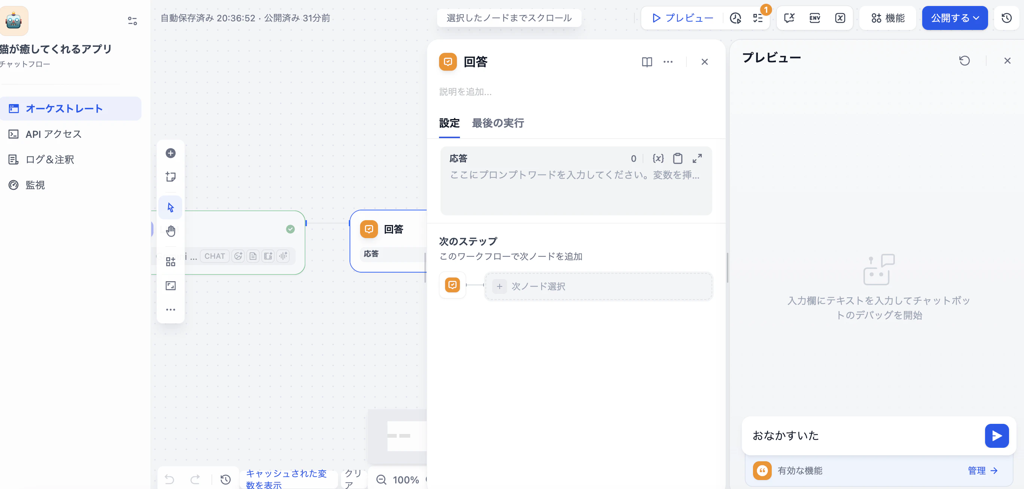The image size is (1024, 489).
Task: Select the hand pan tool
Action: 171,231
